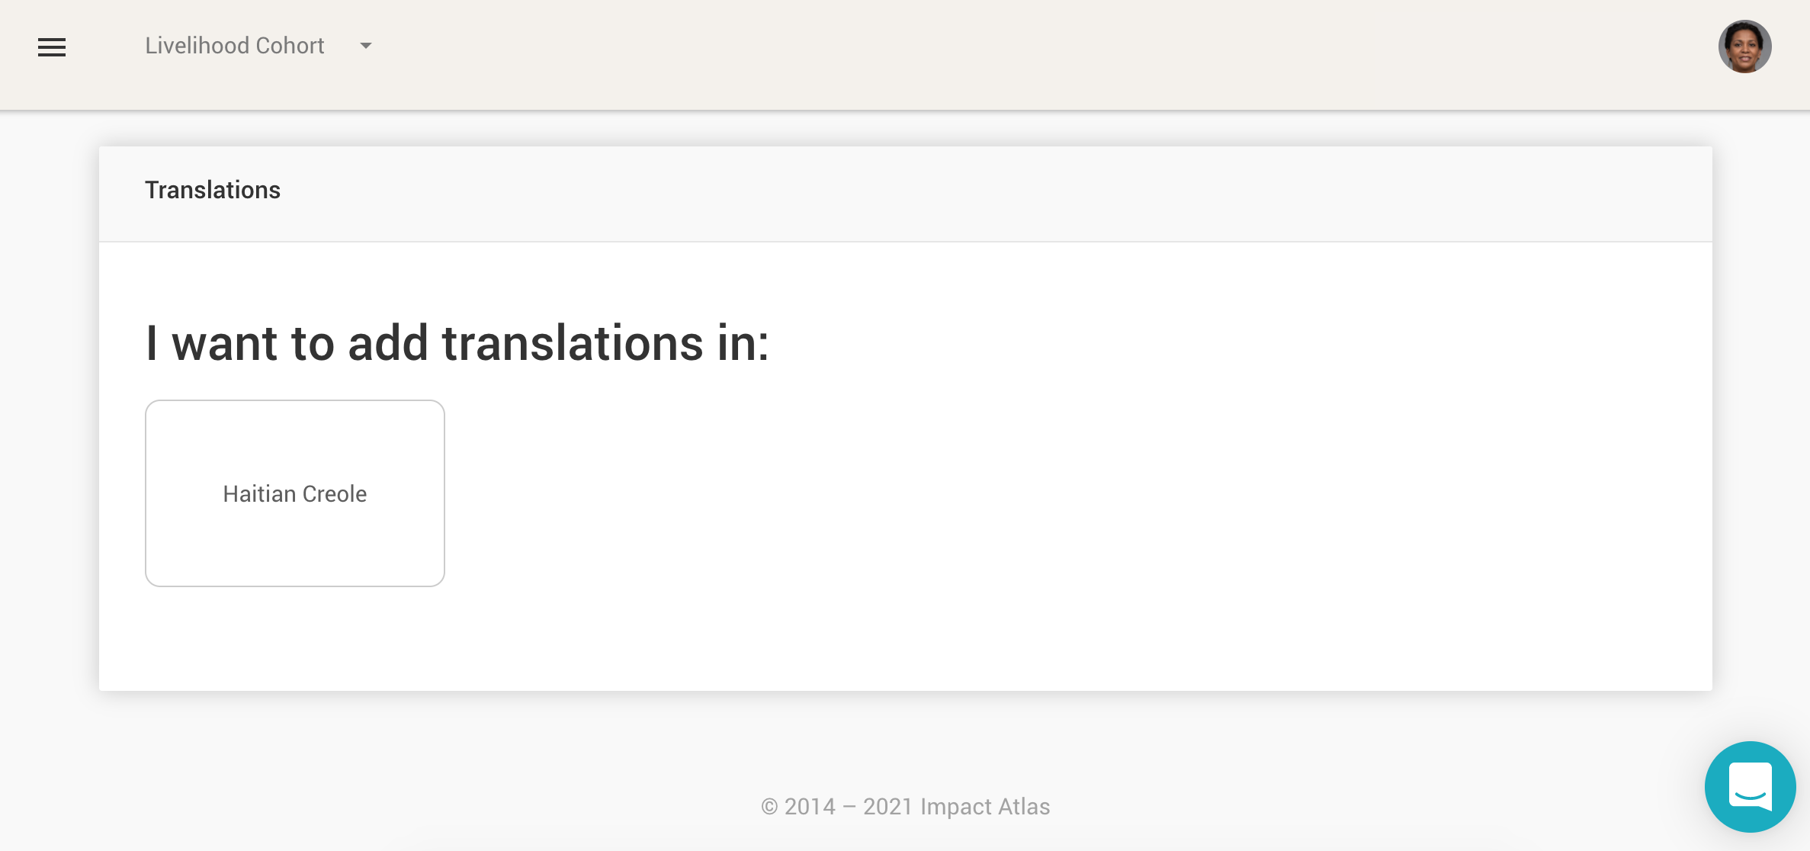Click the word "translations" in main heading

pos(572,343)
